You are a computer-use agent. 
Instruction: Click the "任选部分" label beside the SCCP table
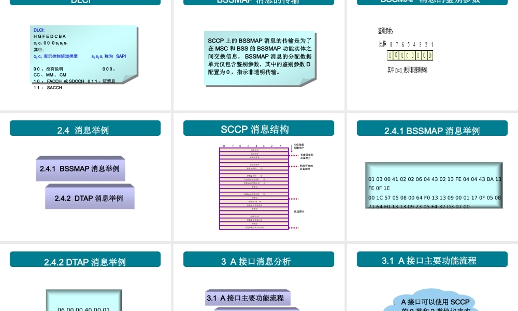(x=299, y=211)
